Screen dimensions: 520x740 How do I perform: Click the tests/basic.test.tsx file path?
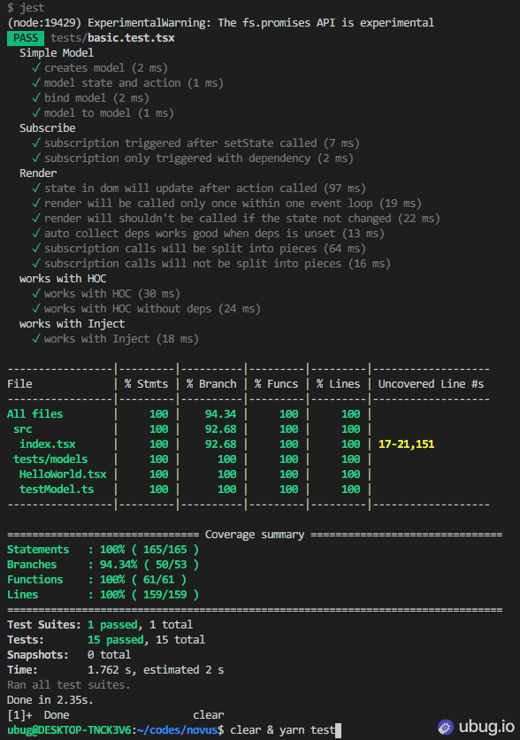click(112, 38)
